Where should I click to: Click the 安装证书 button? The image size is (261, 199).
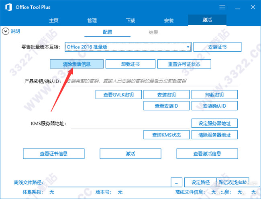pos(217,47)
